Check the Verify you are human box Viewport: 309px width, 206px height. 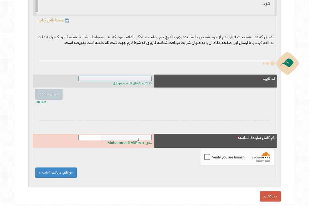207,157
